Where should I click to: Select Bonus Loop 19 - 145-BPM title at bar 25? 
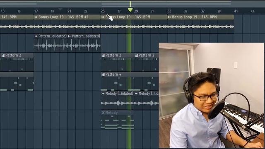128,17
